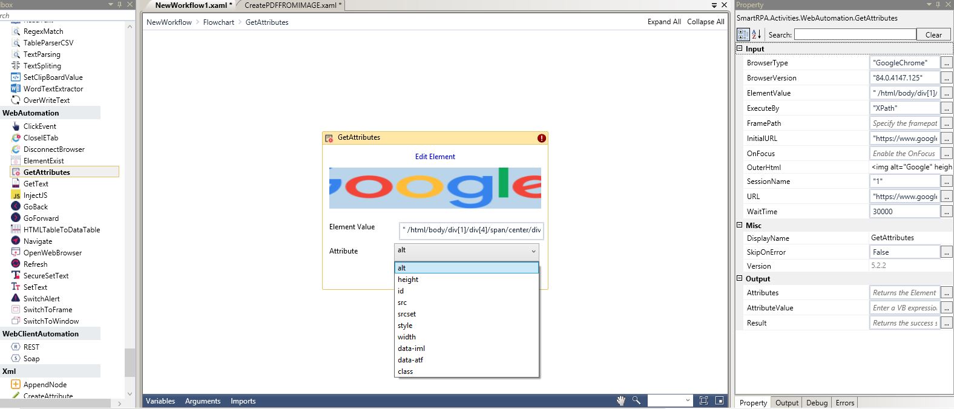
Task: Select the InjectJS activity icon
Action: point(16,195)
